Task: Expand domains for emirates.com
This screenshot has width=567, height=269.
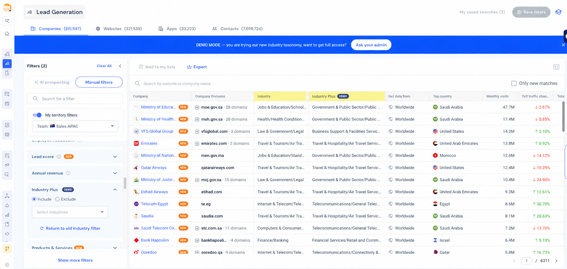Action: coord(197,144)
